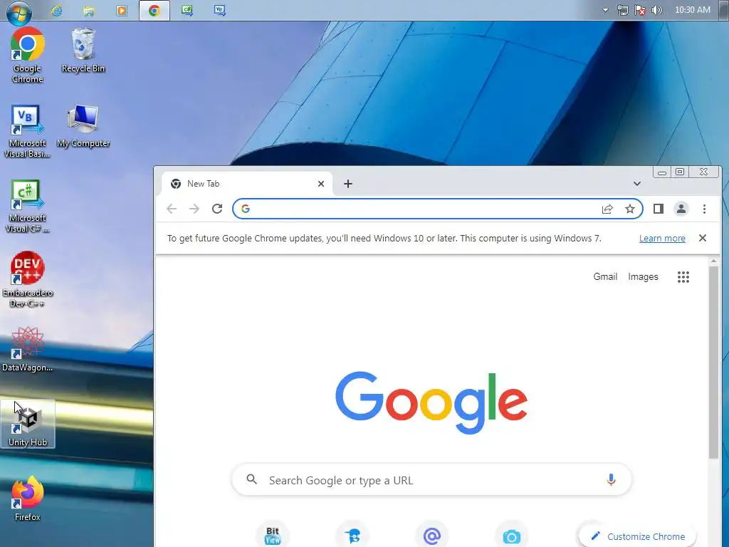Screen dimensions: 729x547
Task: Select Microsoft Visual Basic desktop shortcut
Action: tap(27, 131)
